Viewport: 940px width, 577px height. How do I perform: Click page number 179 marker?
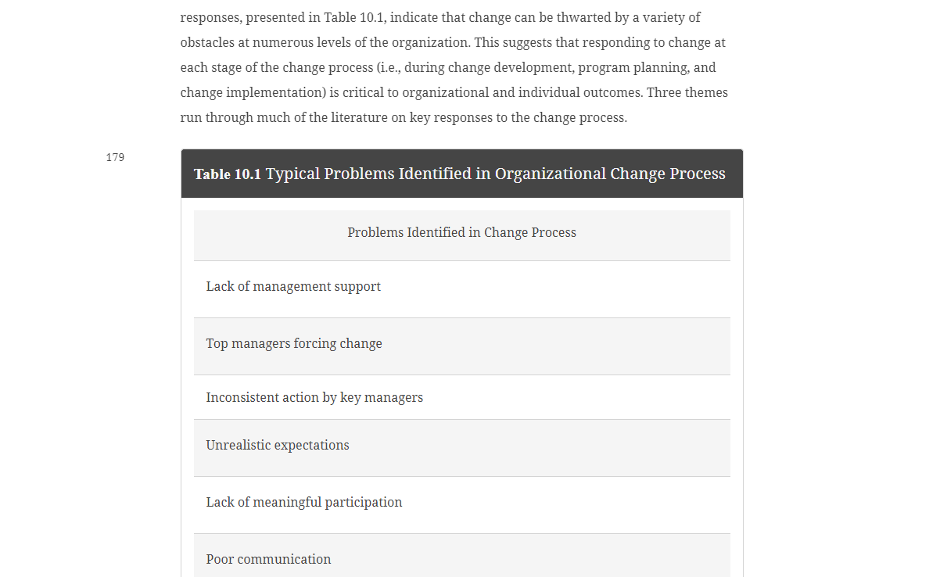(115, 157)
